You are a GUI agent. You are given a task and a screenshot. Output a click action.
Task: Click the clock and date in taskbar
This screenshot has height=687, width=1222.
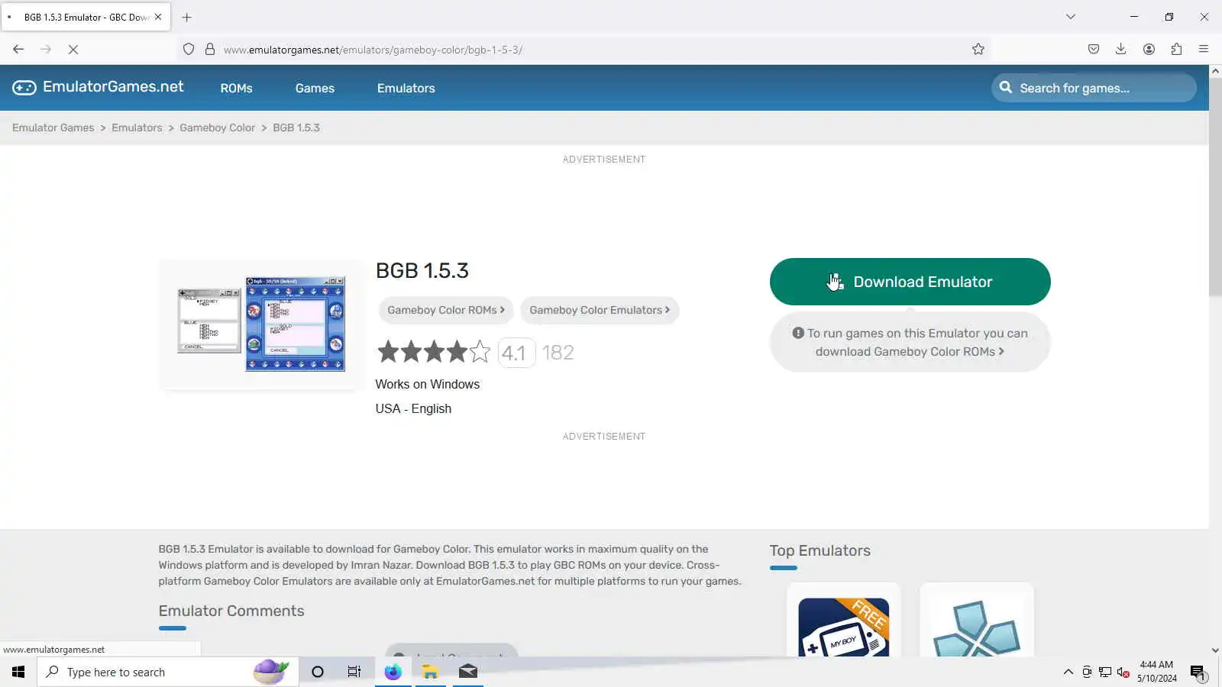point(1156,672)
